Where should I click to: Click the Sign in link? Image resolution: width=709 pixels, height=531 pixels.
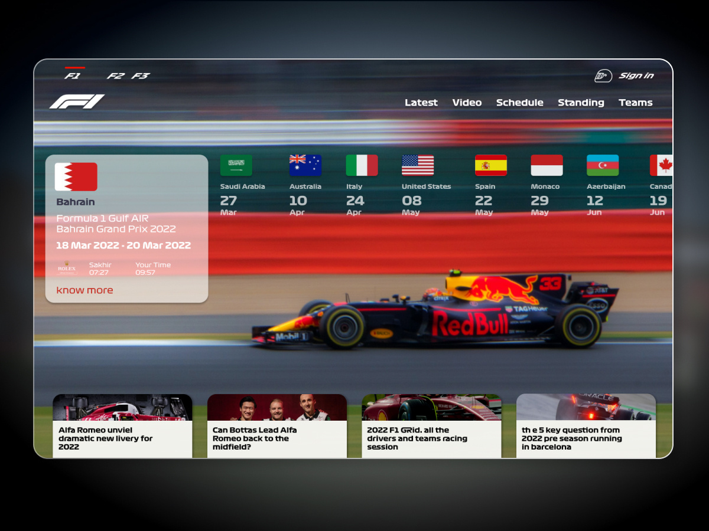coord(636,76)
